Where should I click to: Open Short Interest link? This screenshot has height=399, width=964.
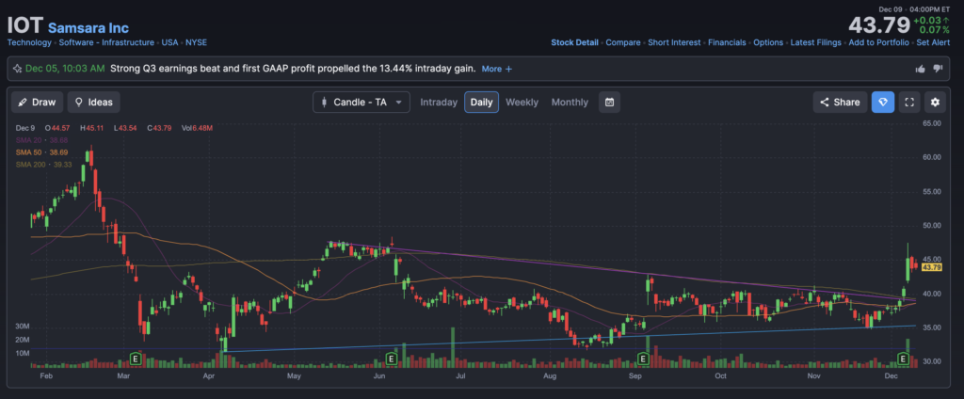point(674,42)
